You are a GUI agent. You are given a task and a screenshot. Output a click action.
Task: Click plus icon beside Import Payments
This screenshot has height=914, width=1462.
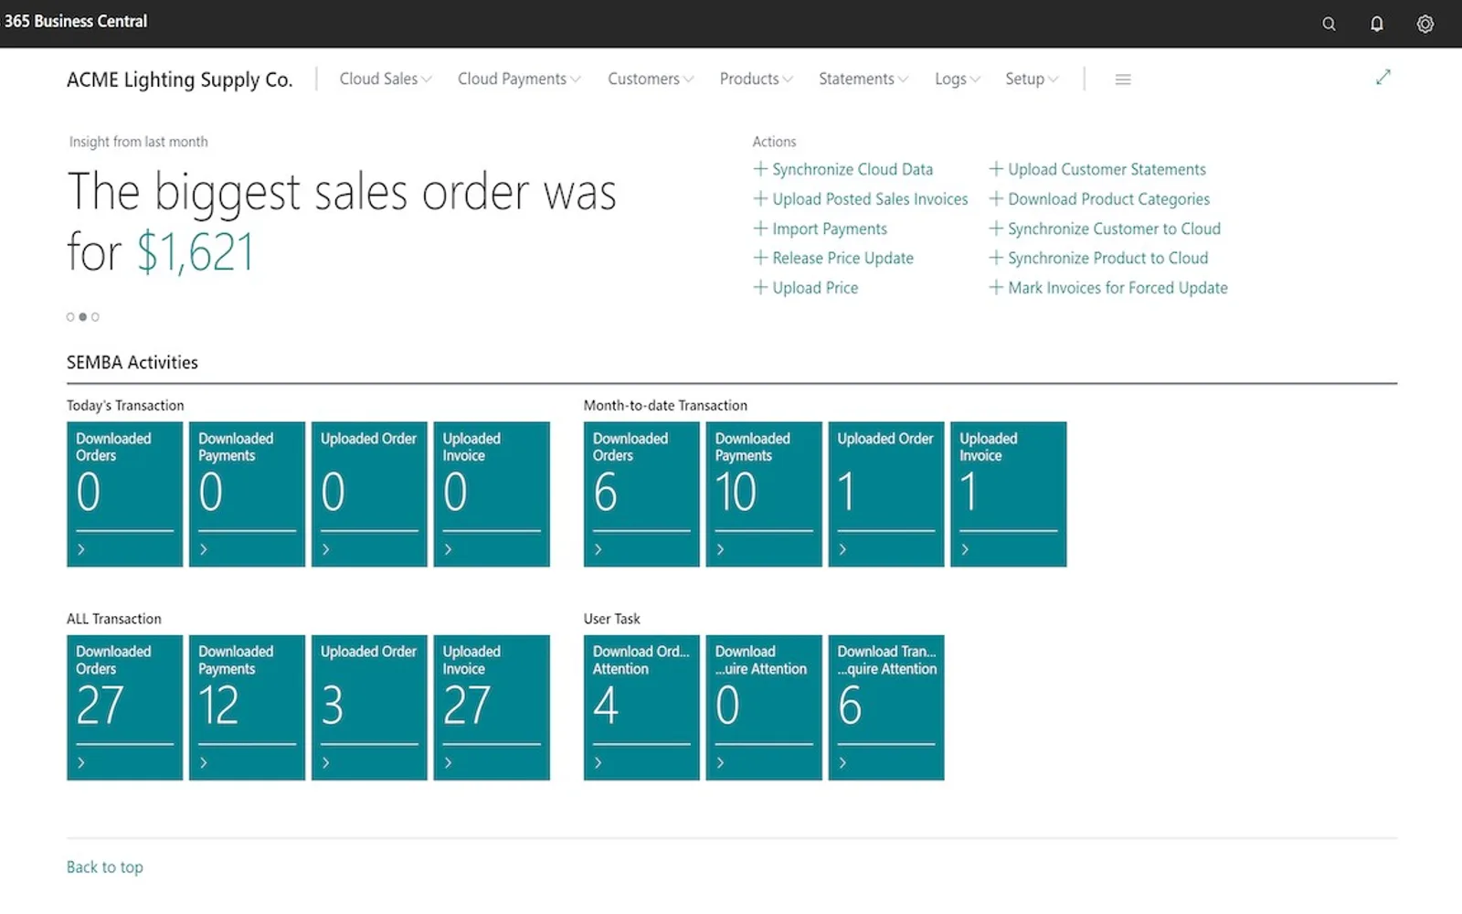coord(760,228)
